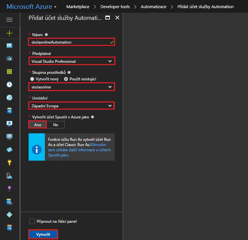248x240 pixels.
Task: Open the hamburger menu in the sidebar
Action: click(x=9, y=20)
